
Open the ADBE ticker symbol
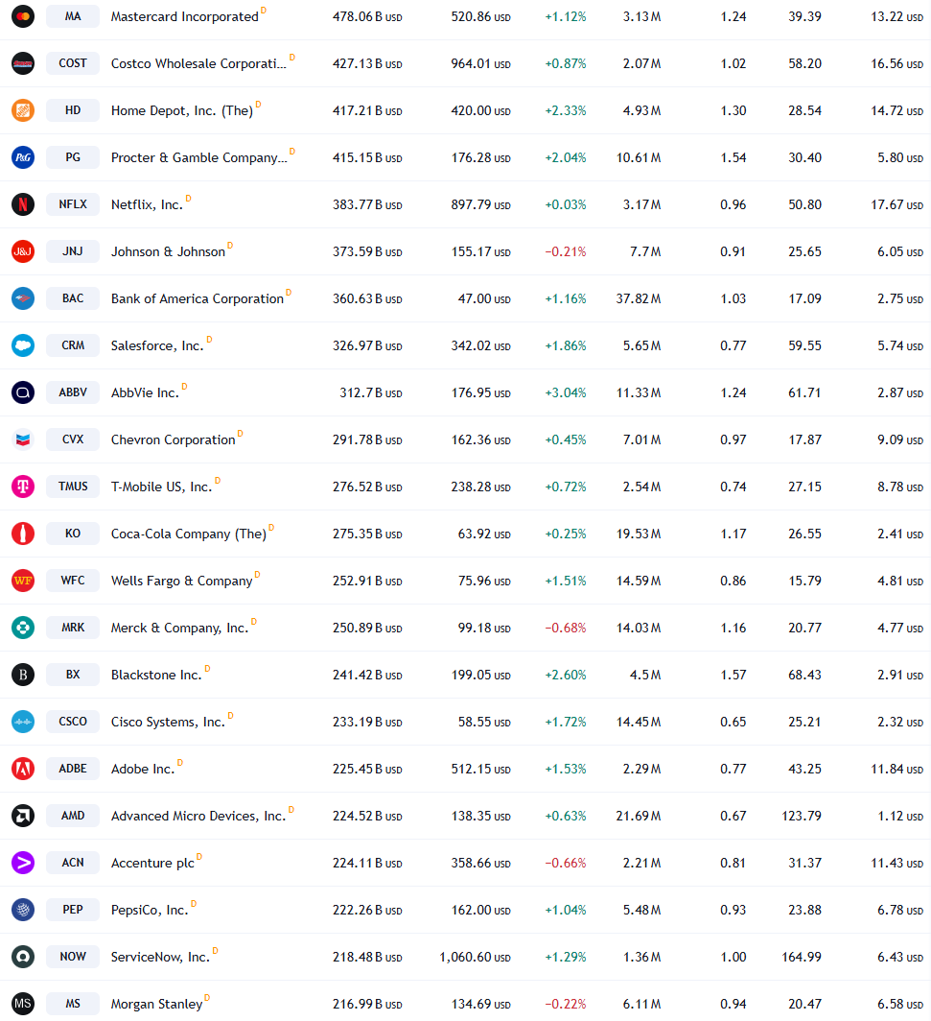click(73, 769)
